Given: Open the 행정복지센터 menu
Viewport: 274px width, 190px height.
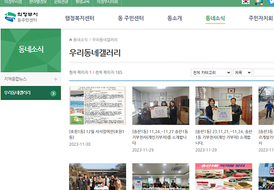Looking at the screenshot, I should point(80,18).
